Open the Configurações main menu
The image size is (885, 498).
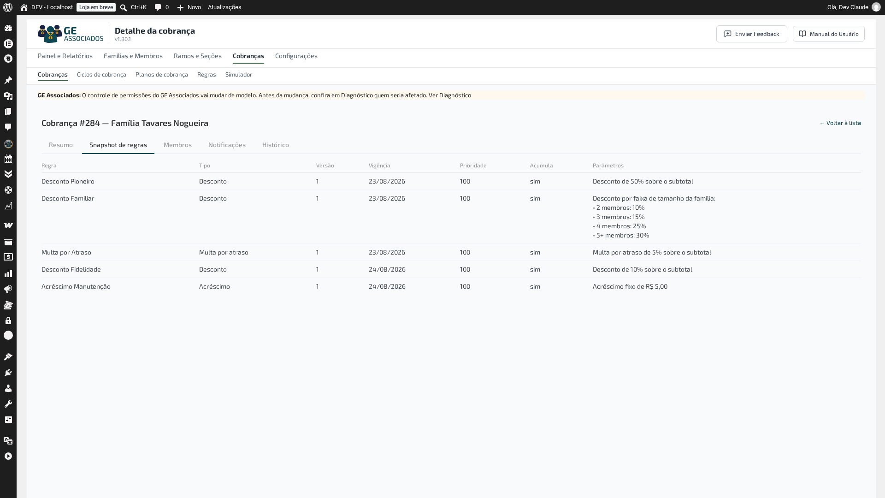(296, 56)
